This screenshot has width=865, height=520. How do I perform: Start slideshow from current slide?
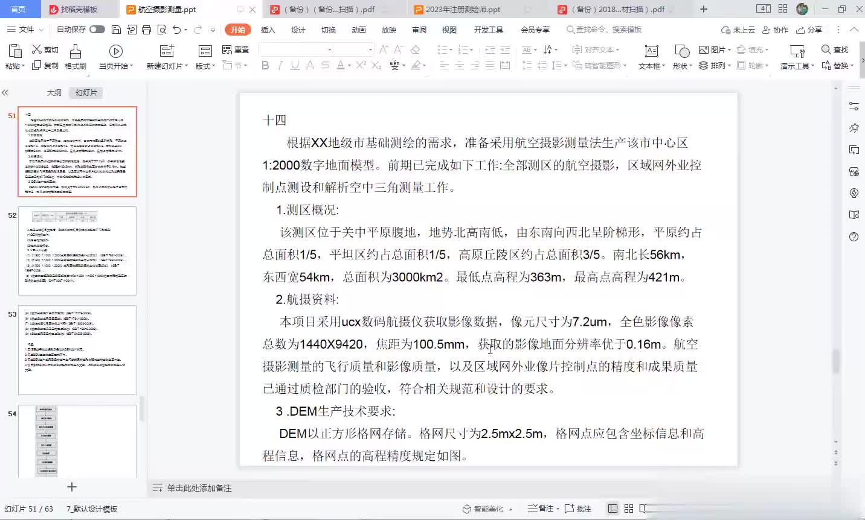tap(115, 57)
